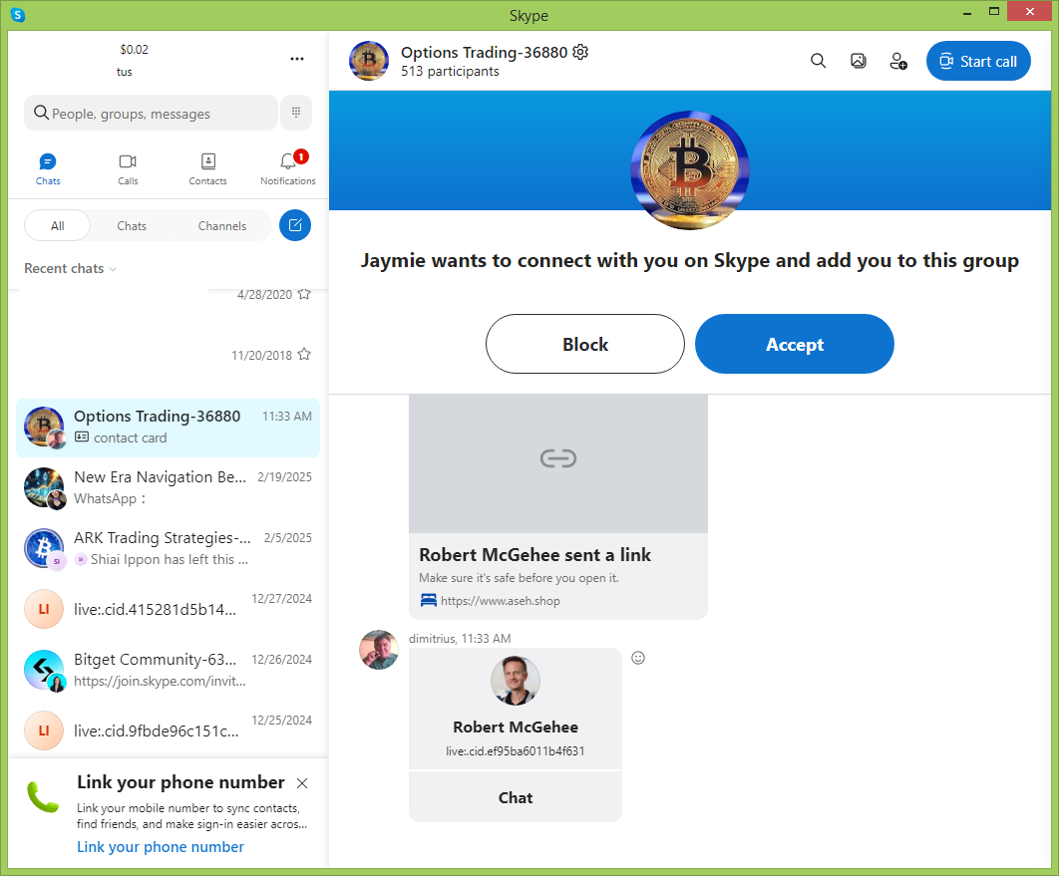Click the new chat compose icon
Screen dimensions: 1059x876
(295, 225)
